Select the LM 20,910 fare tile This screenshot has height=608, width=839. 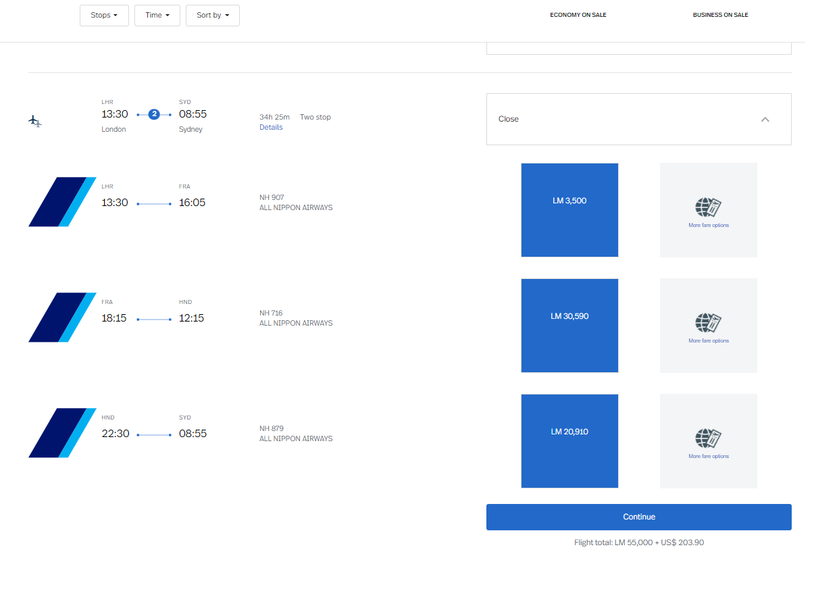click(x=569, y=441)
